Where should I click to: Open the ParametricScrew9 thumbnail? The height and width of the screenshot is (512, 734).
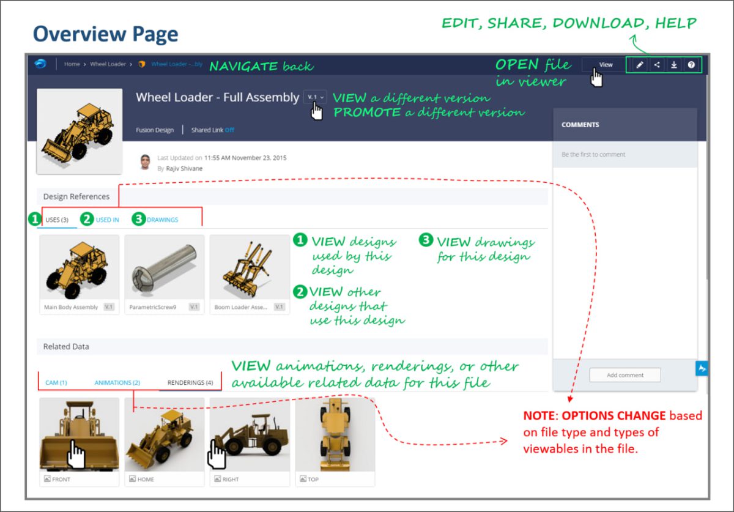tap(164, 268)
